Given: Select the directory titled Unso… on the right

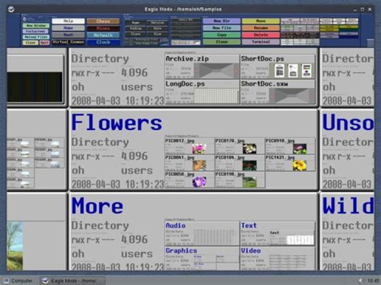Looking at the screenshot, I should tap(348, 122).
